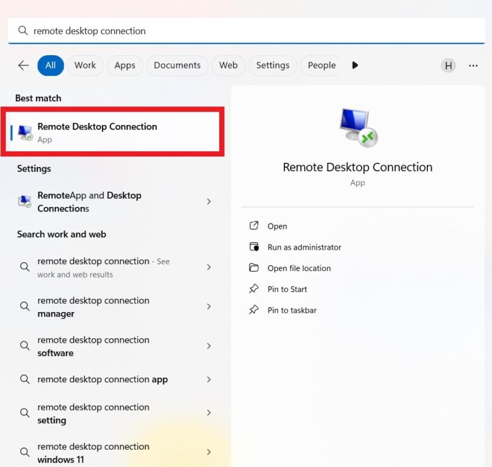This screenshot has height=467, width=492.
Task: Click the search magnifier icon in search box
Action: (23, 31)
